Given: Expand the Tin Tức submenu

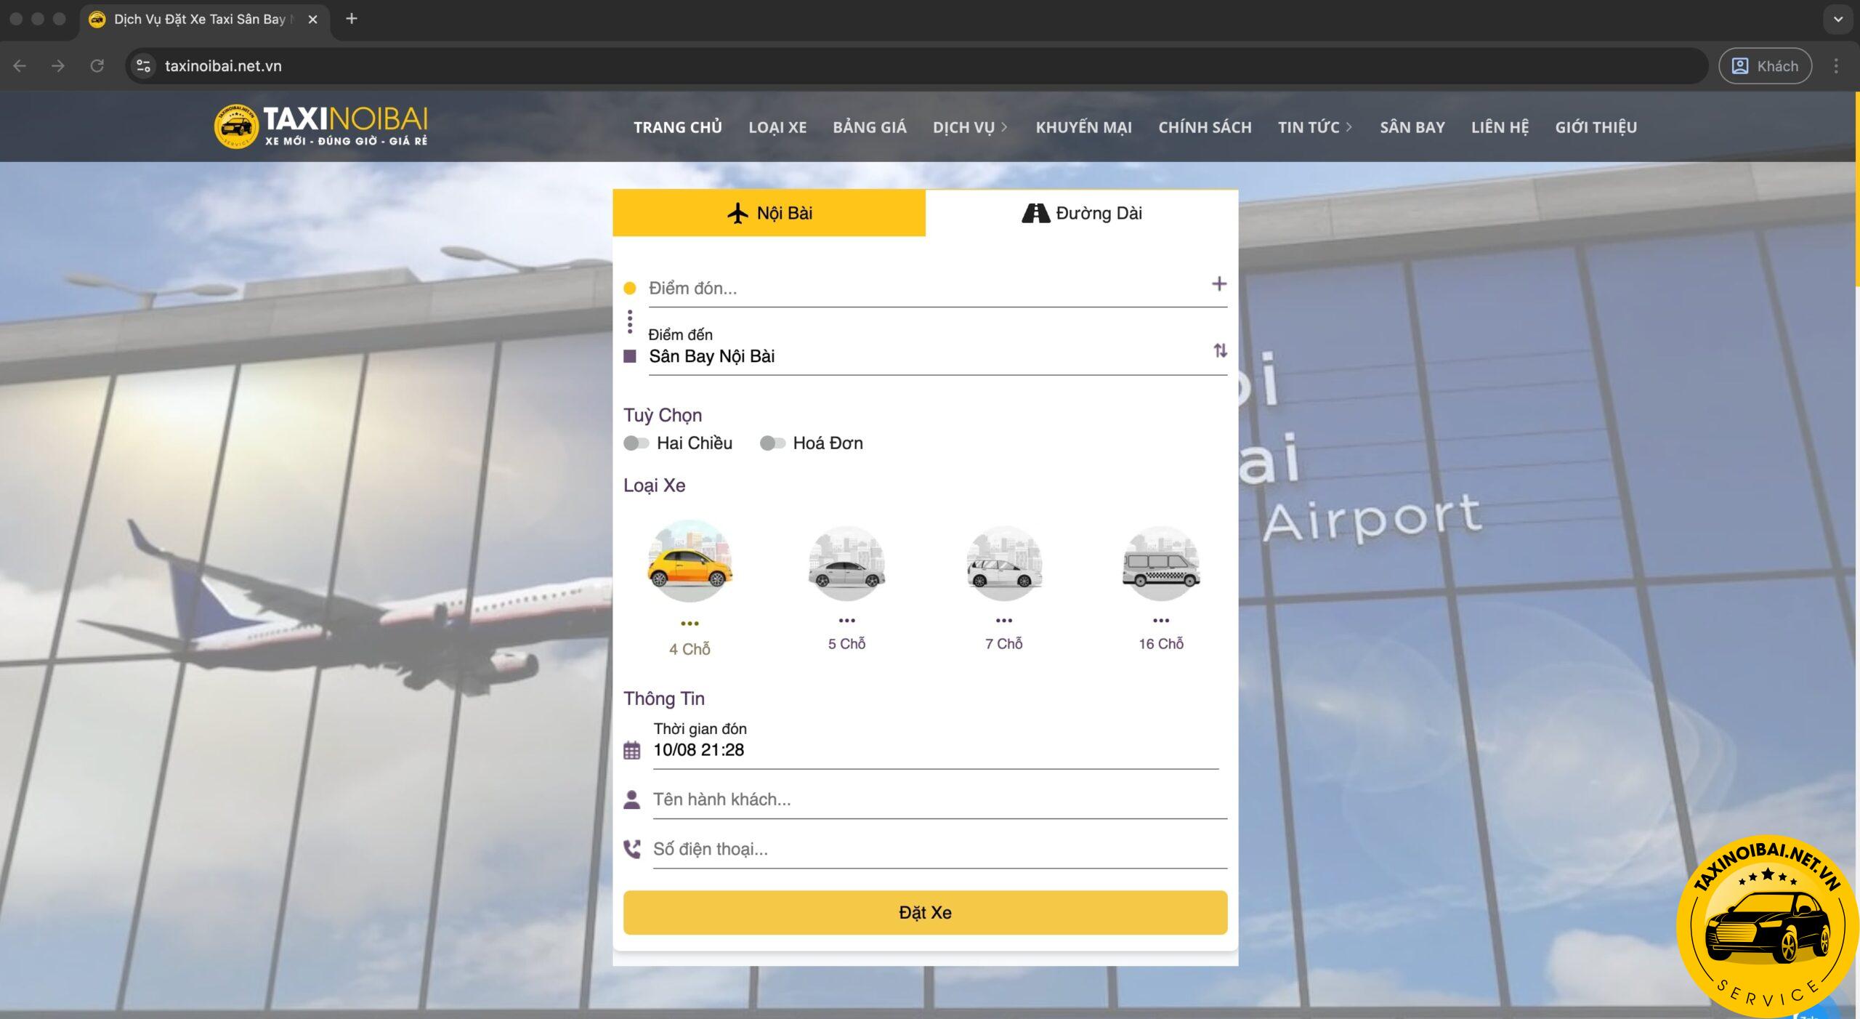Looking at the screenshot, I should coord(1348,127).
